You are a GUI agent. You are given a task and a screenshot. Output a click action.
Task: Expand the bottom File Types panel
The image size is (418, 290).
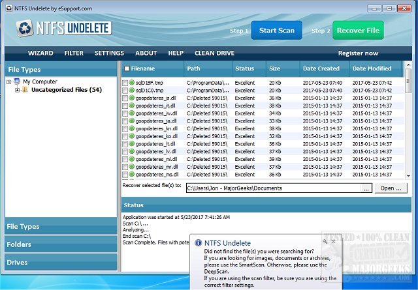tap(61, 226)
